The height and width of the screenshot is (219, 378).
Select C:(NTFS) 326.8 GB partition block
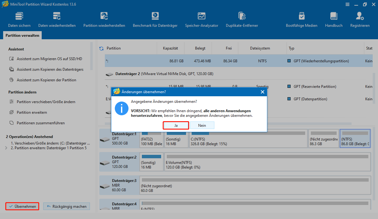(248, 138)
